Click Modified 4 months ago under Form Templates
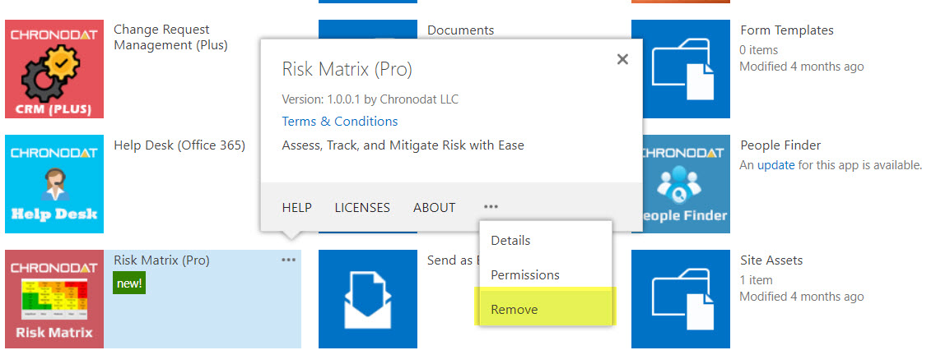The width and height of the screenshot is (936, 364). point(802,67)
